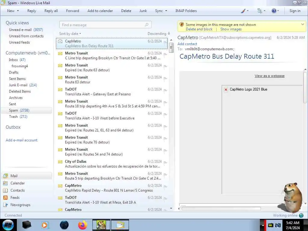Flag the TransVista Alert Gateway East message
Viewport: 308px width, 231px height.
tap(165, 91)
